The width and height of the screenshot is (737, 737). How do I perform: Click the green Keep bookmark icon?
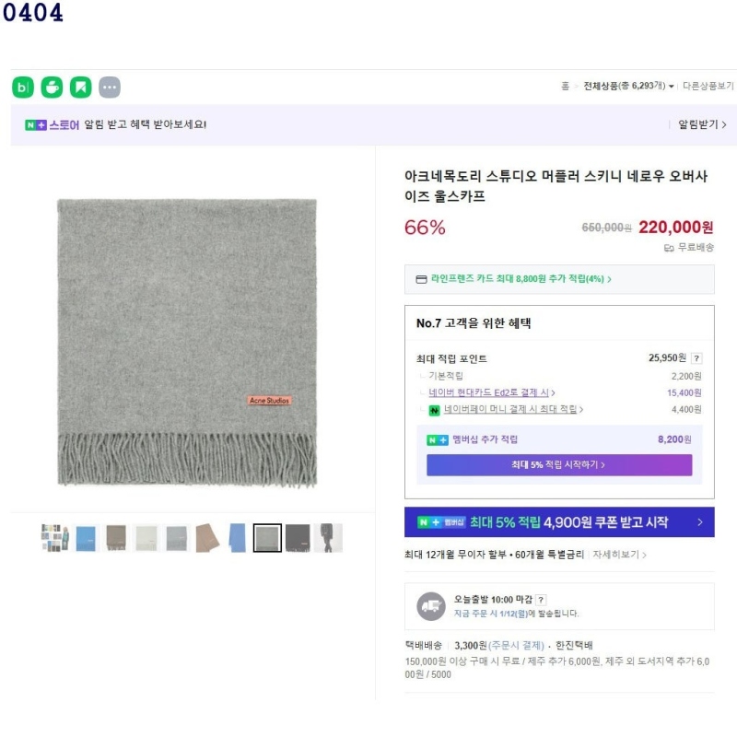click(81, 88)
